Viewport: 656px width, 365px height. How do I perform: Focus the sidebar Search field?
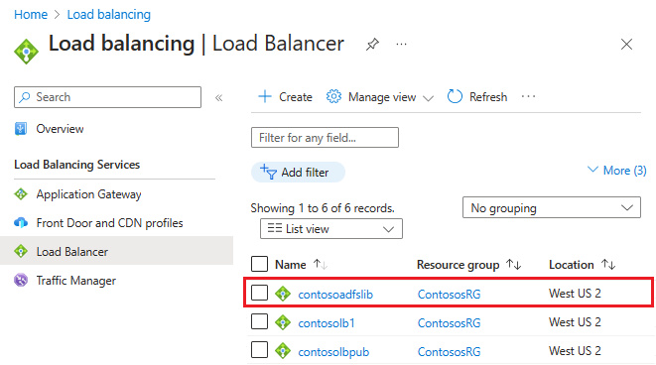tap(107, 97)
